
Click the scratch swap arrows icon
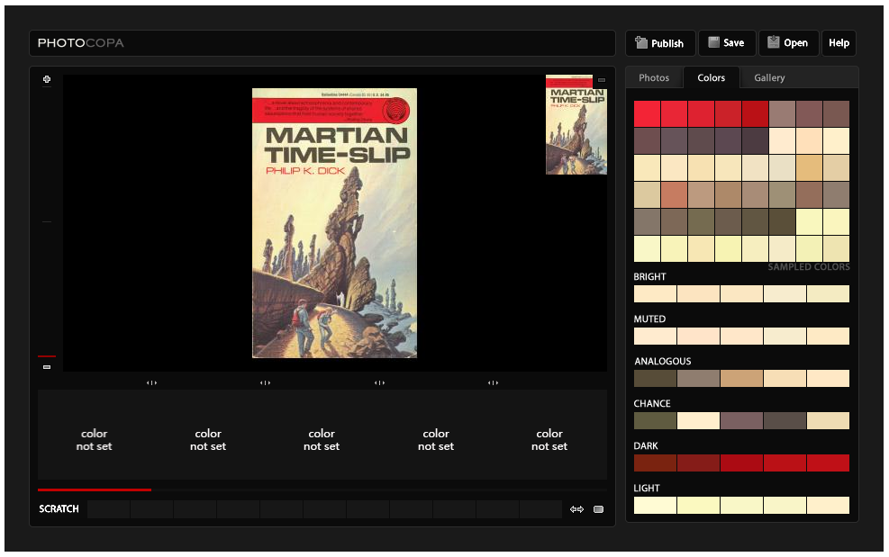(x=576, y=509)
